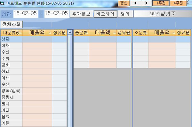Select the 음료 category row

34,117
